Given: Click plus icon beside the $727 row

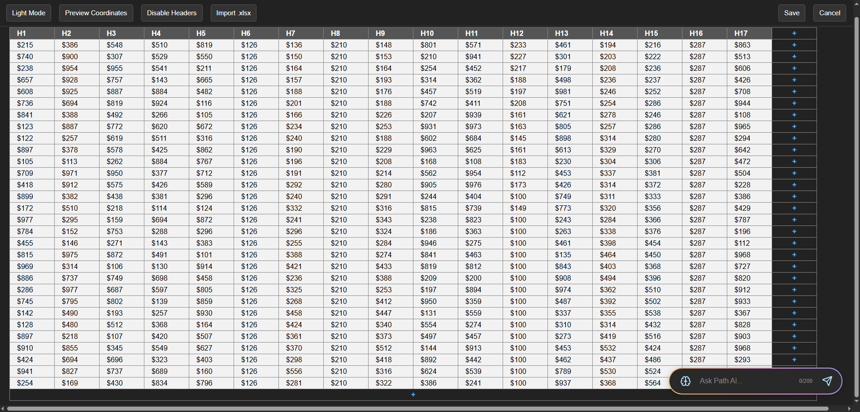Looking at the screenshot, I should (x=794, y=266).
